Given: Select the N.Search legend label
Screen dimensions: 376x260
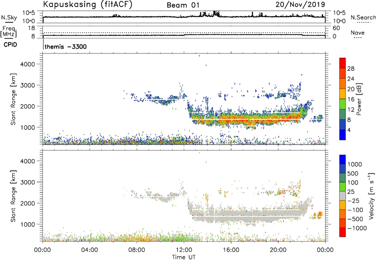Looking at the screenshot, I should tap(363, 17).
